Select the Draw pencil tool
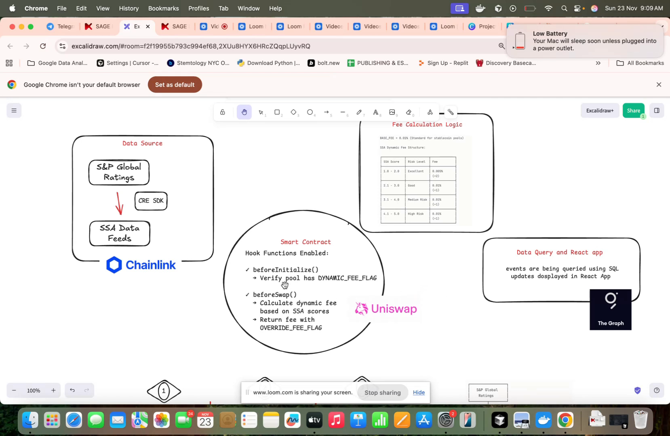The height and width of the screenshot is (436, 670). 359,112
